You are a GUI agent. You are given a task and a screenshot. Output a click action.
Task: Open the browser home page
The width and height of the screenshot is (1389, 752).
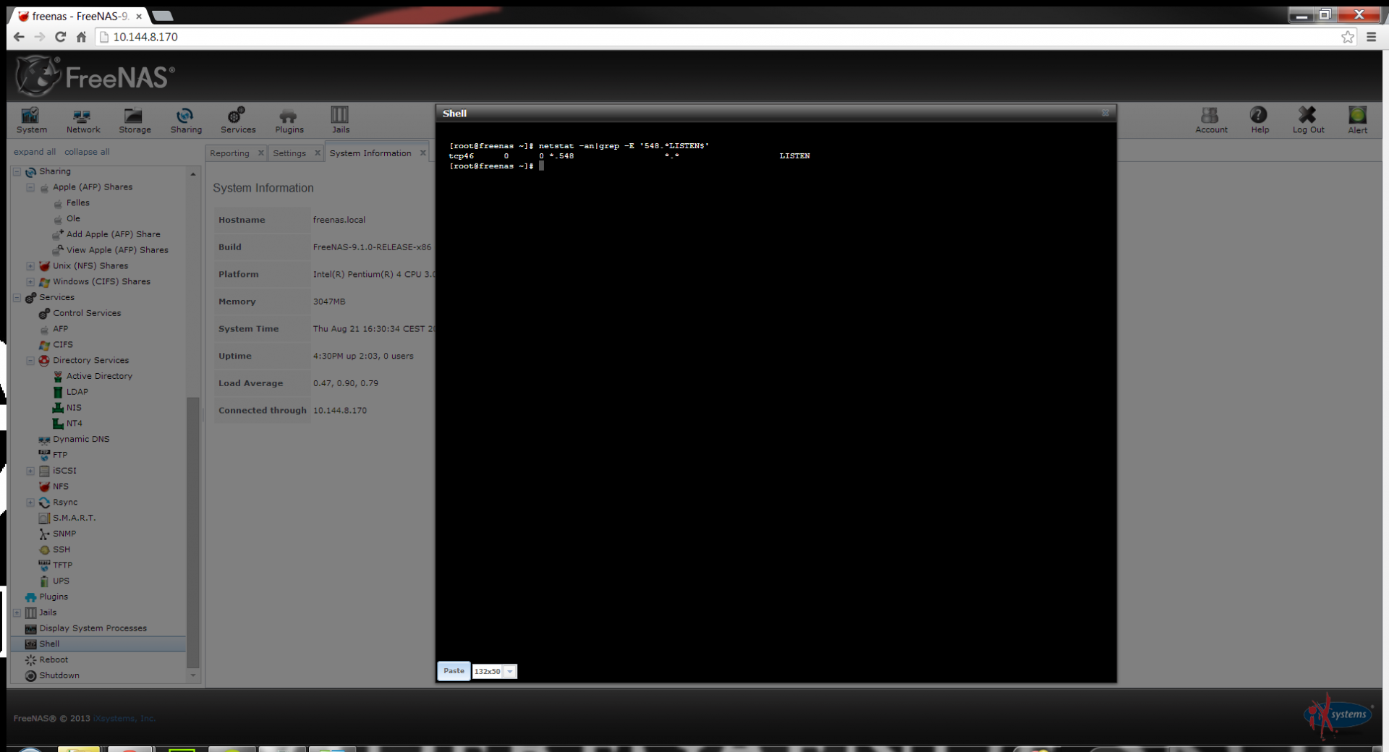81,37
